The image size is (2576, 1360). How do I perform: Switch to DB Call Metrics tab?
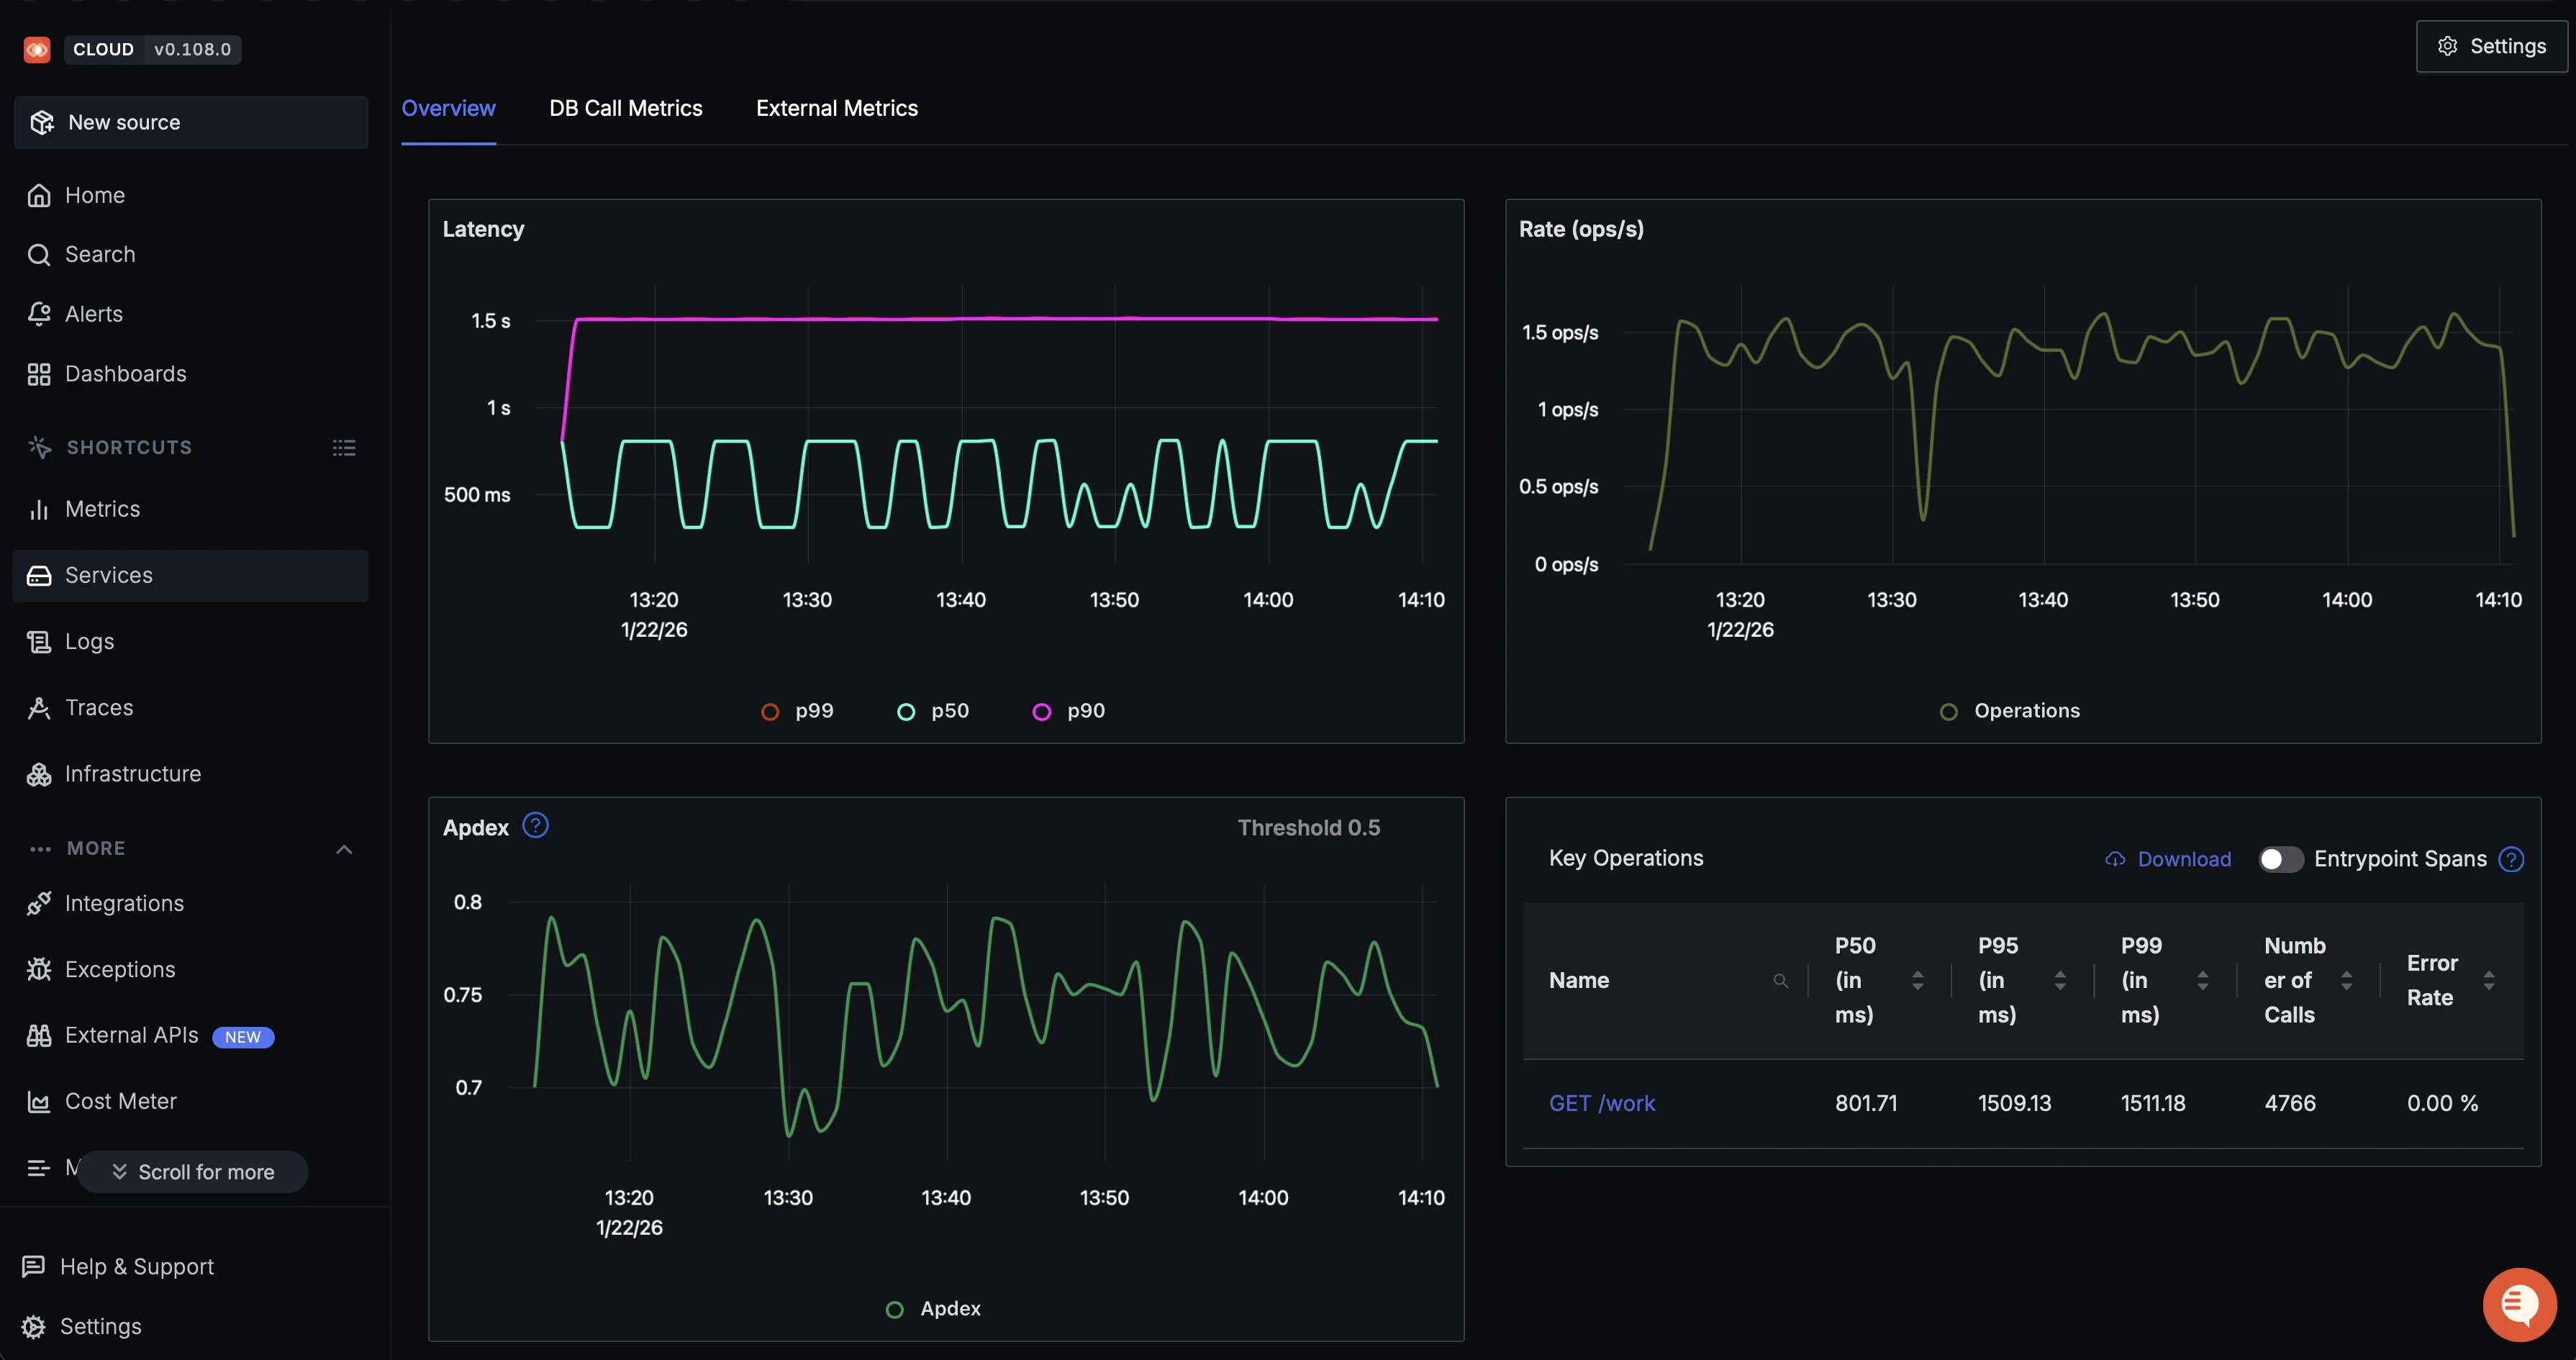[x=625, y=108]
